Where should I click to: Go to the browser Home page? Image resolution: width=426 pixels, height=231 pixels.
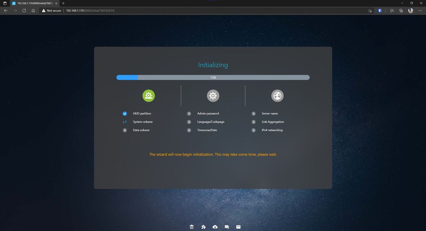[x=33, y=11]
